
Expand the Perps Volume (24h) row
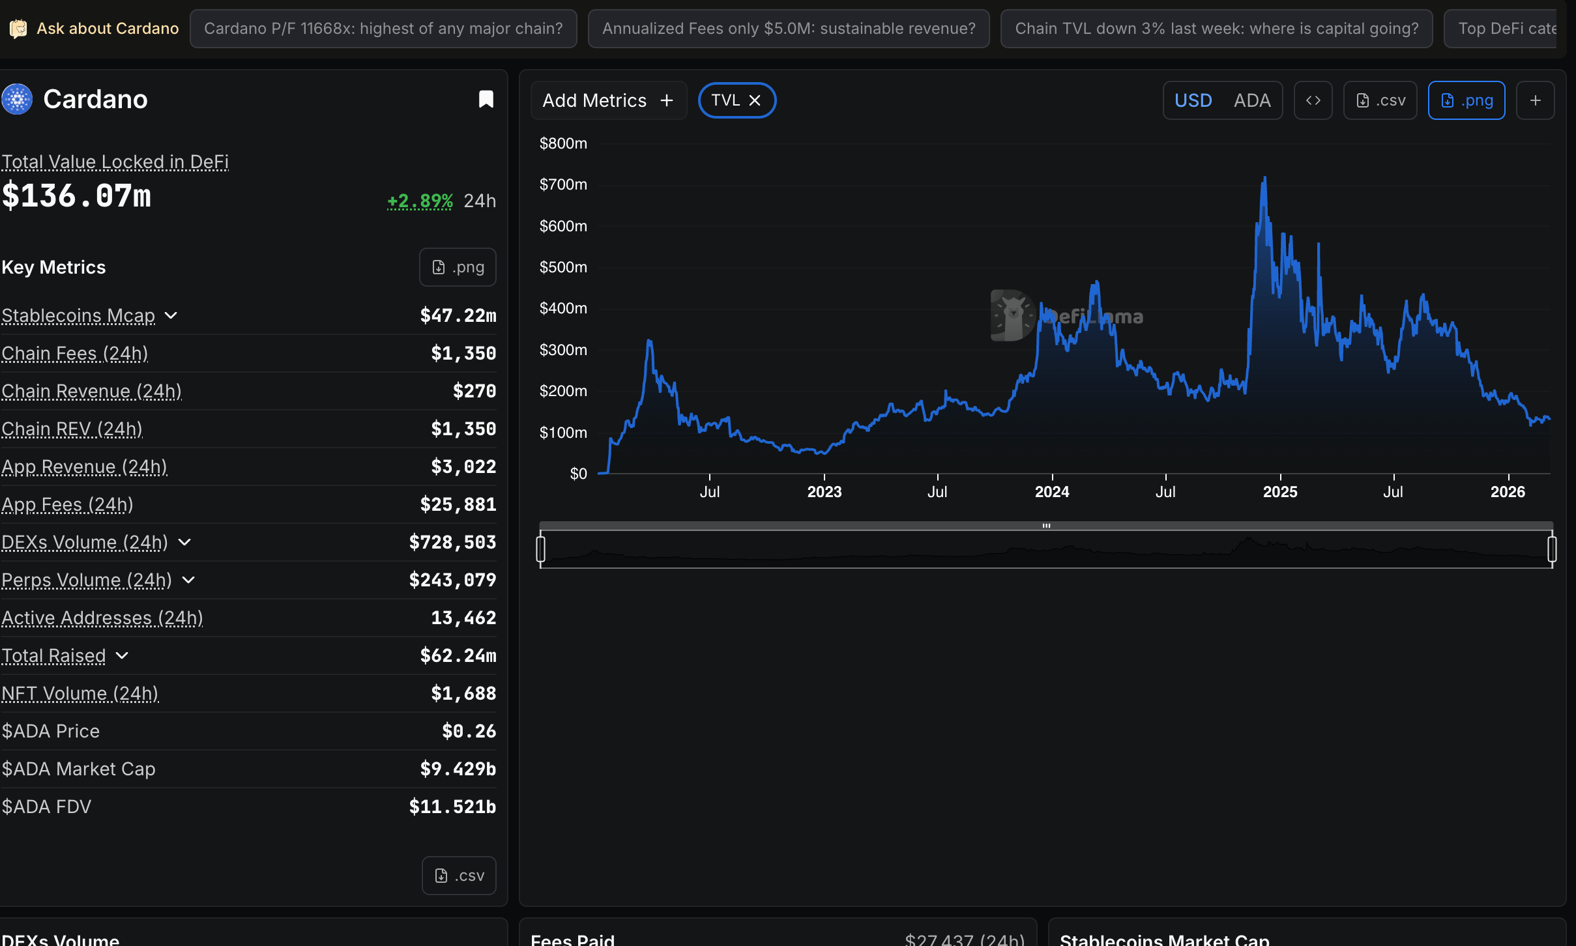tap(188, 580)
